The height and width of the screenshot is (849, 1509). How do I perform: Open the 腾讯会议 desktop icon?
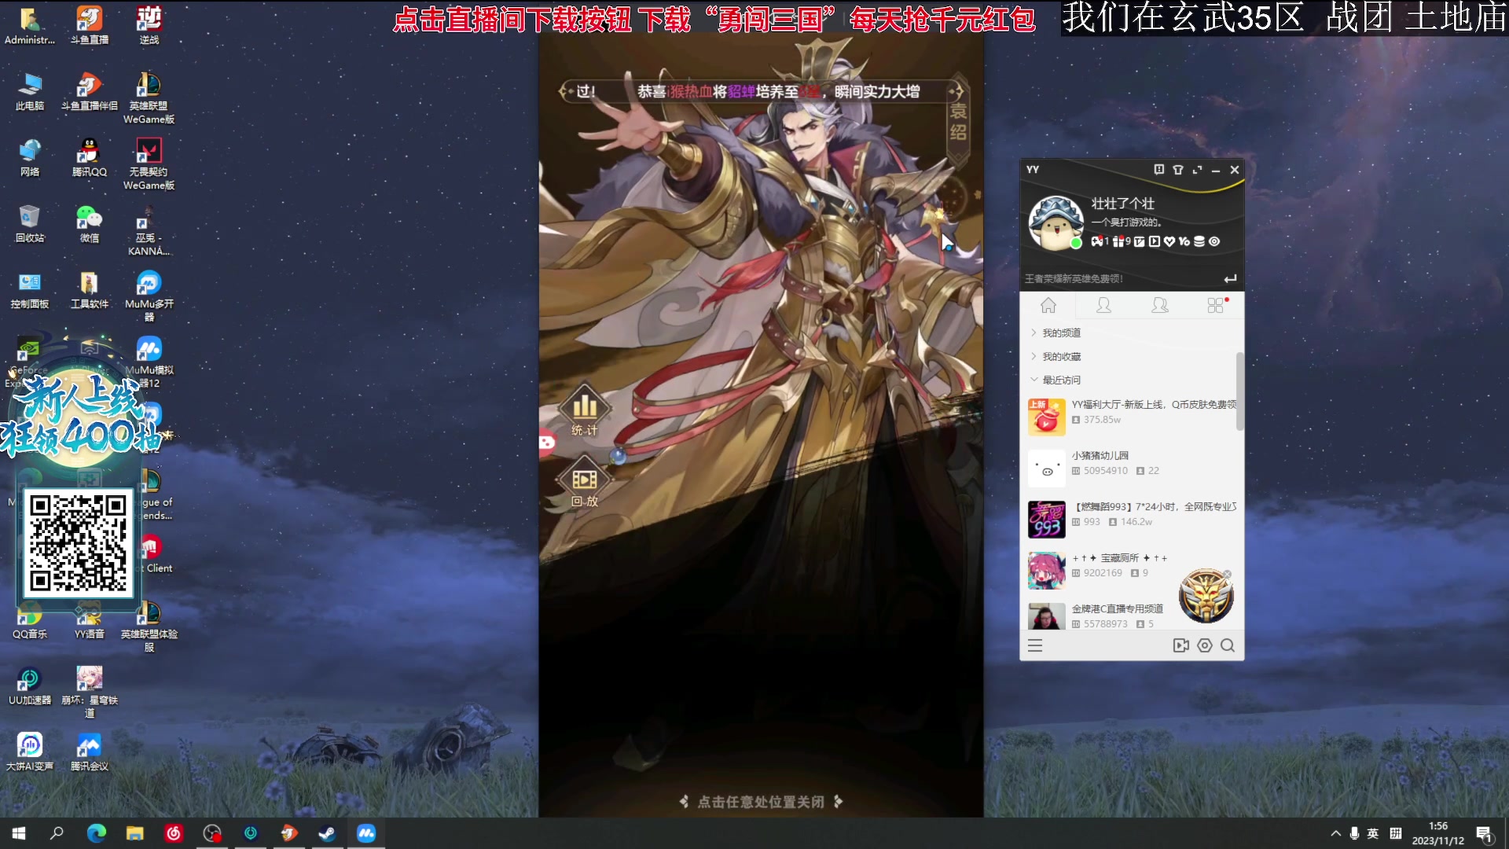90,752
